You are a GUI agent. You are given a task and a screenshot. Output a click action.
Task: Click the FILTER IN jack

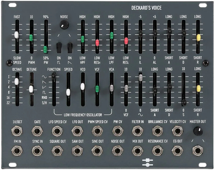point(138,131)
